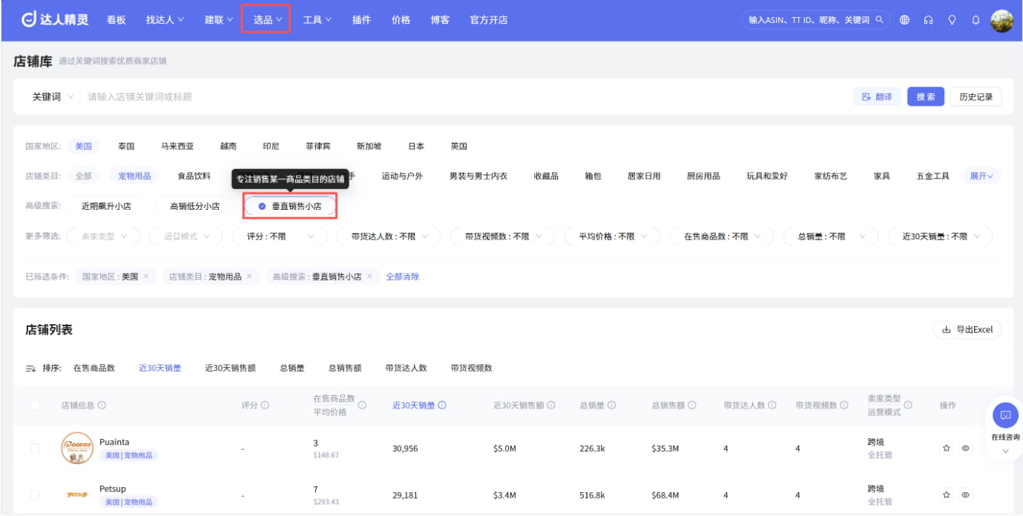Open the 选品 navigation menu
The image size is (1023, 516).
coord(266,20)
